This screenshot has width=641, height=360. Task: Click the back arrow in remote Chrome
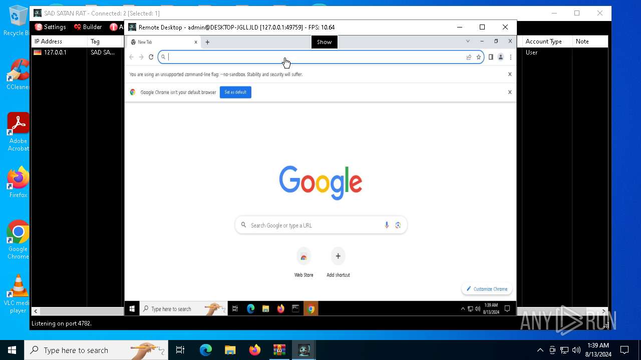(x=132, y=57)
